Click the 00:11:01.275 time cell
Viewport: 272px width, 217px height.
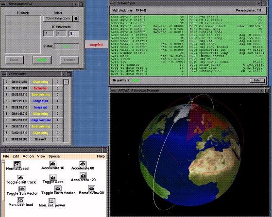click(x=19, y=82)
